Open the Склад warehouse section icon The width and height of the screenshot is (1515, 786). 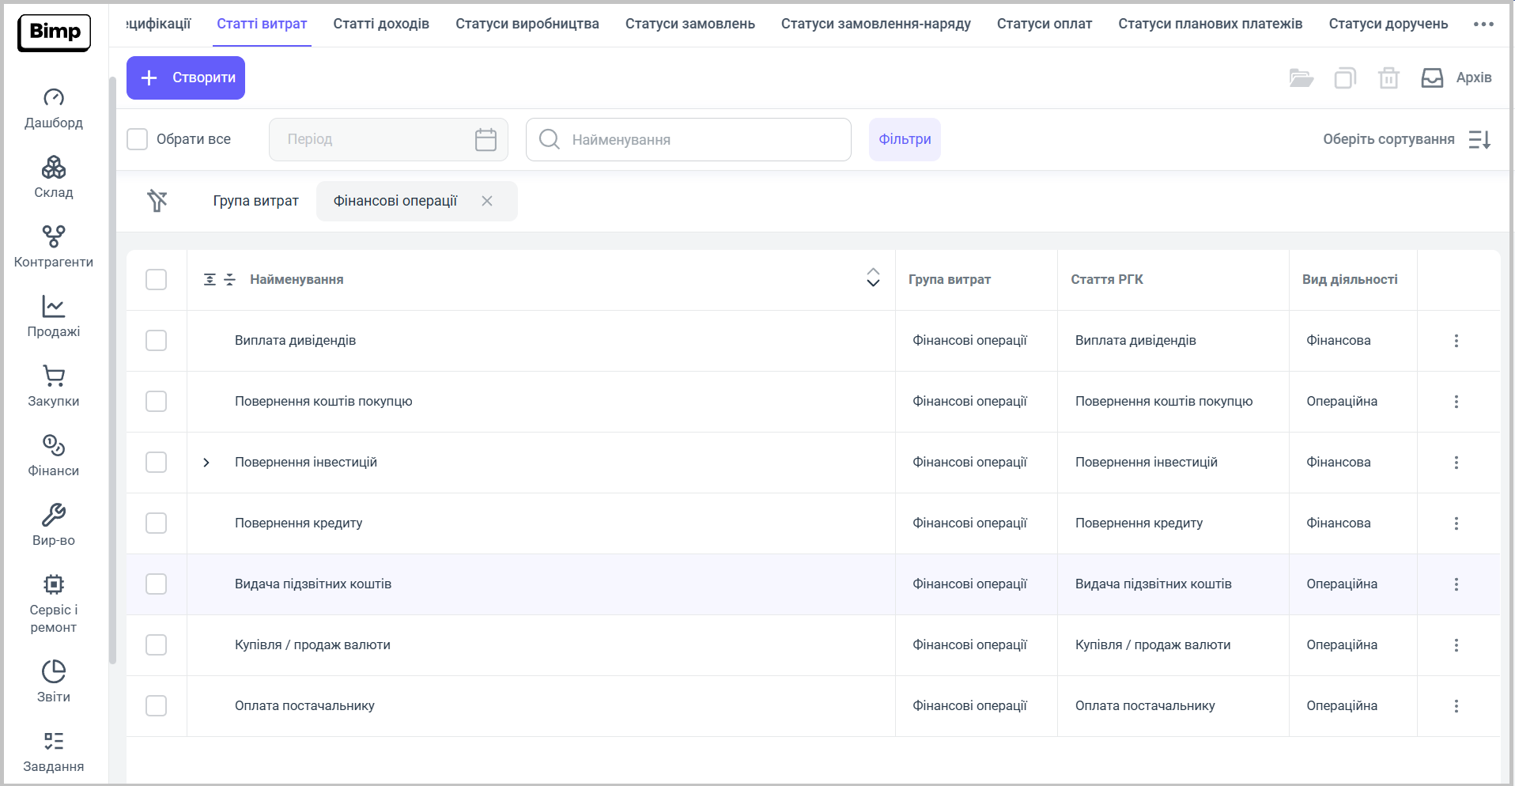[x=54, y=168]
